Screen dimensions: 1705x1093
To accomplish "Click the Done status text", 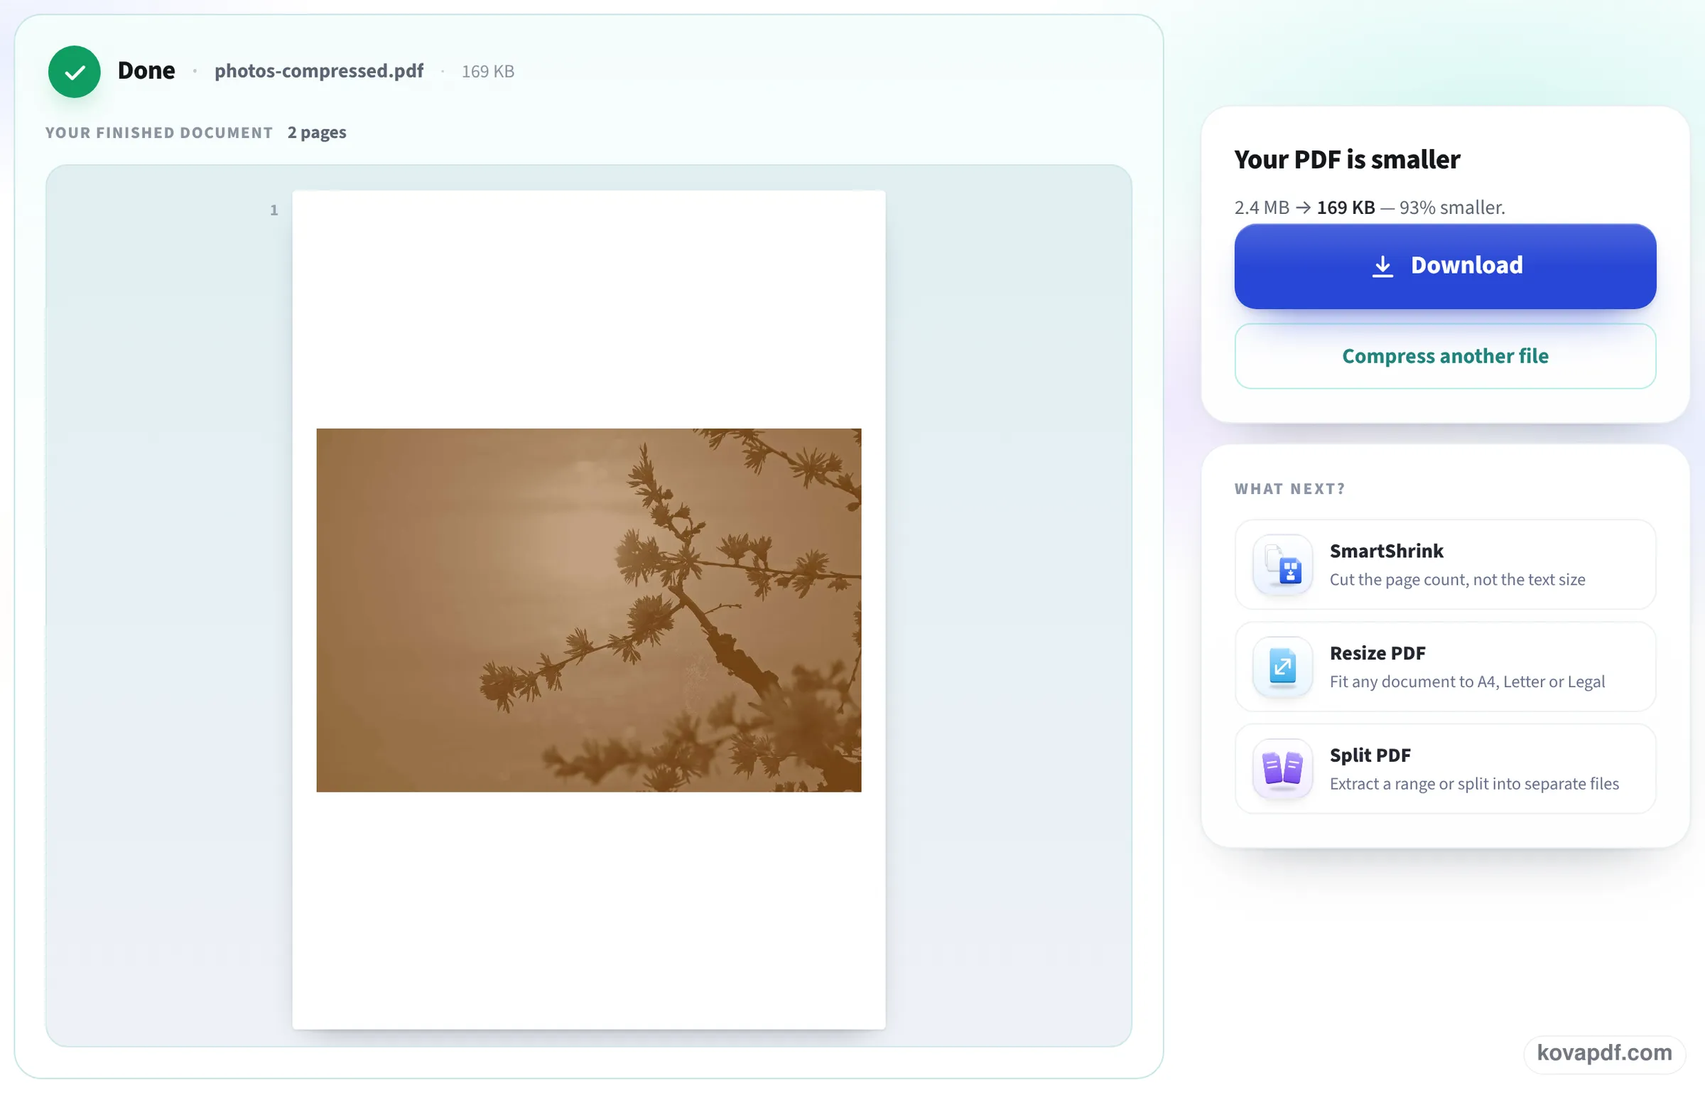I will (146, 70).
